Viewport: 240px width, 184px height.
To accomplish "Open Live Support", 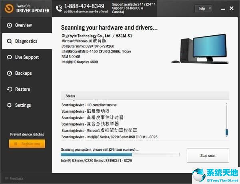I will click(27, 57).
